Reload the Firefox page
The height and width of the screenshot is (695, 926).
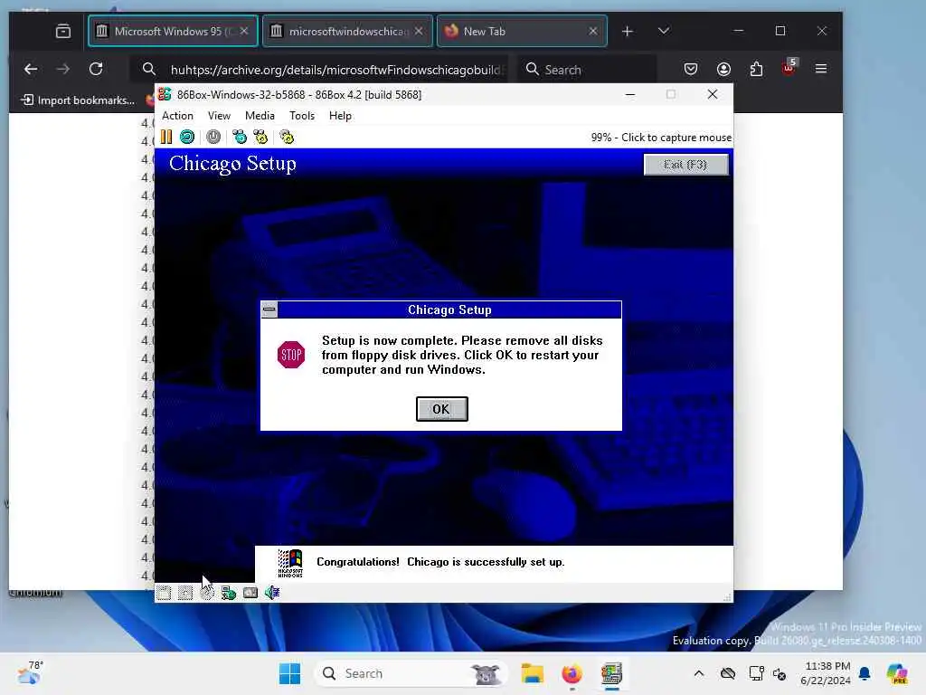(x=96, y=69)
